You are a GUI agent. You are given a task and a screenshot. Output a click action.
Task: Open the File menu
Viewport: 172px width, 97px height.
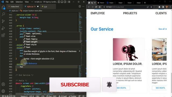[7, 2]
